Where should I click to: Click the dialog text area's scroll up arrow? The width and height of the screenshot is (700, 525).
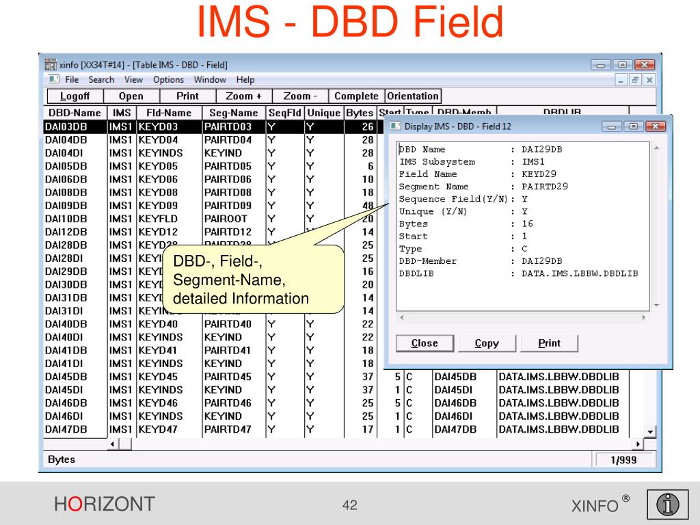657,148
